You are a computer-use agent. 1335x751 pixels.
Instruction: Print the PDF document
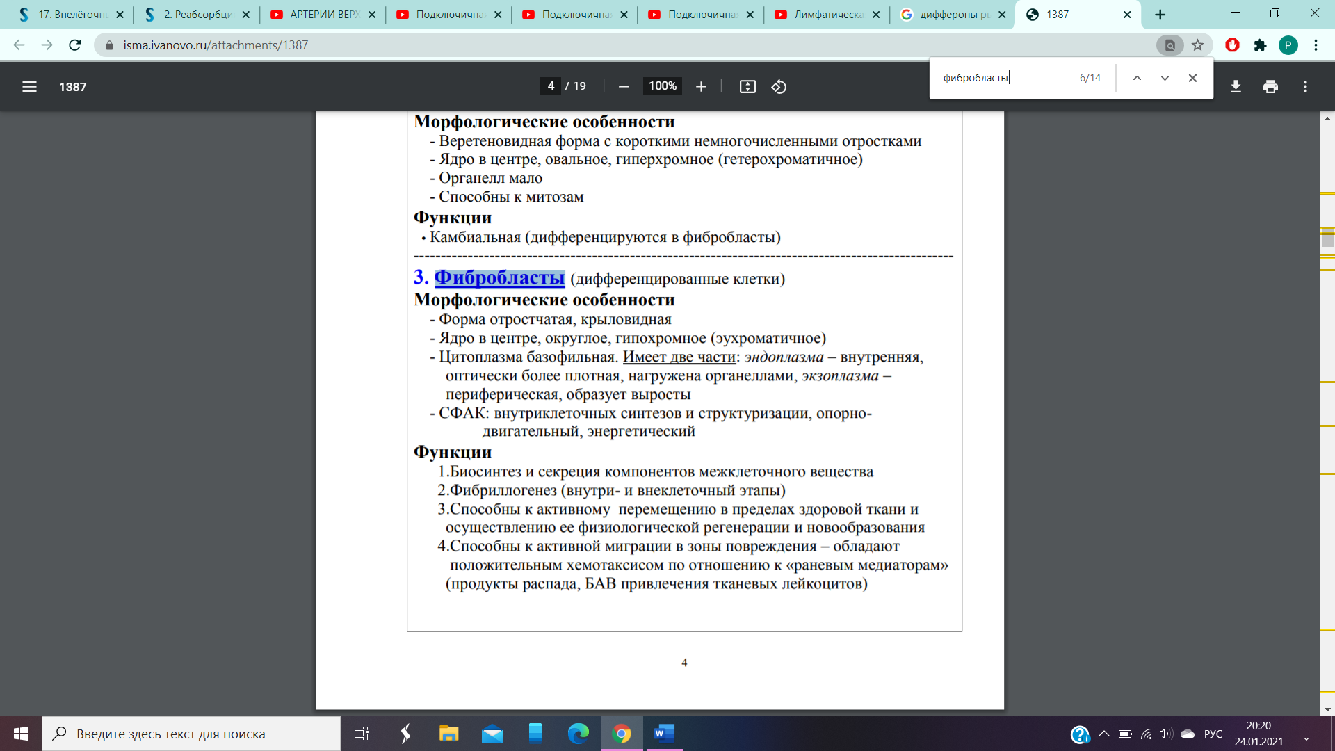(x=1270, y=86)
